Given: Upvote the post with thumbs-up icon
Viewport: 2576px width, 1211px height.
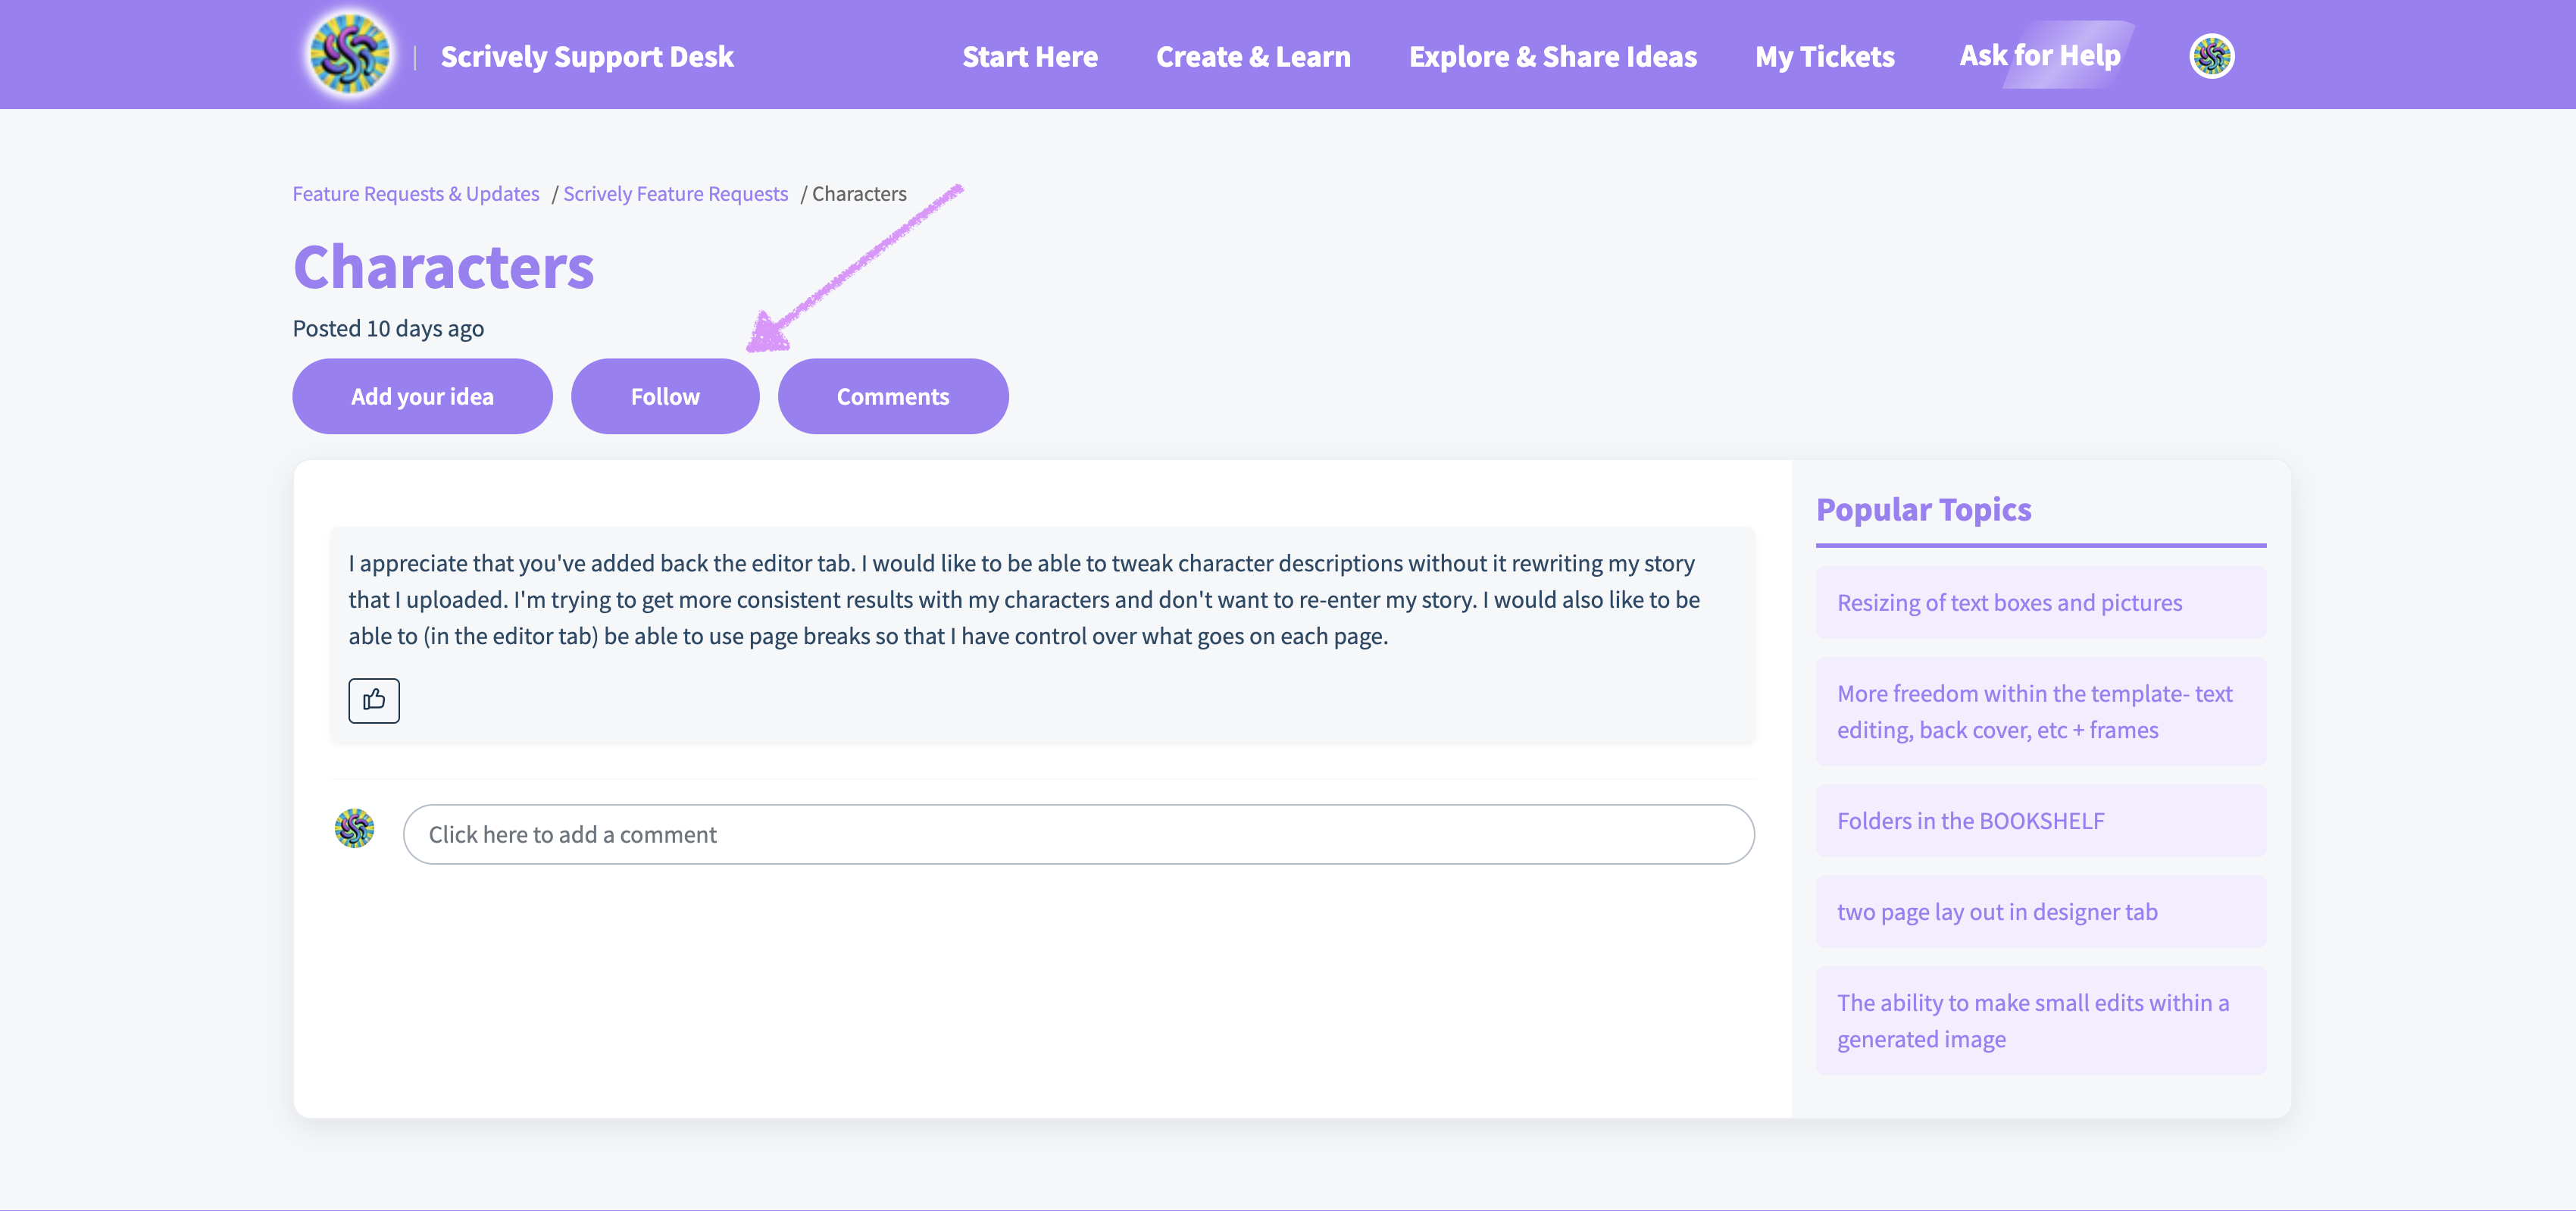Looking at the screenshot, I should tap(374, 700).
